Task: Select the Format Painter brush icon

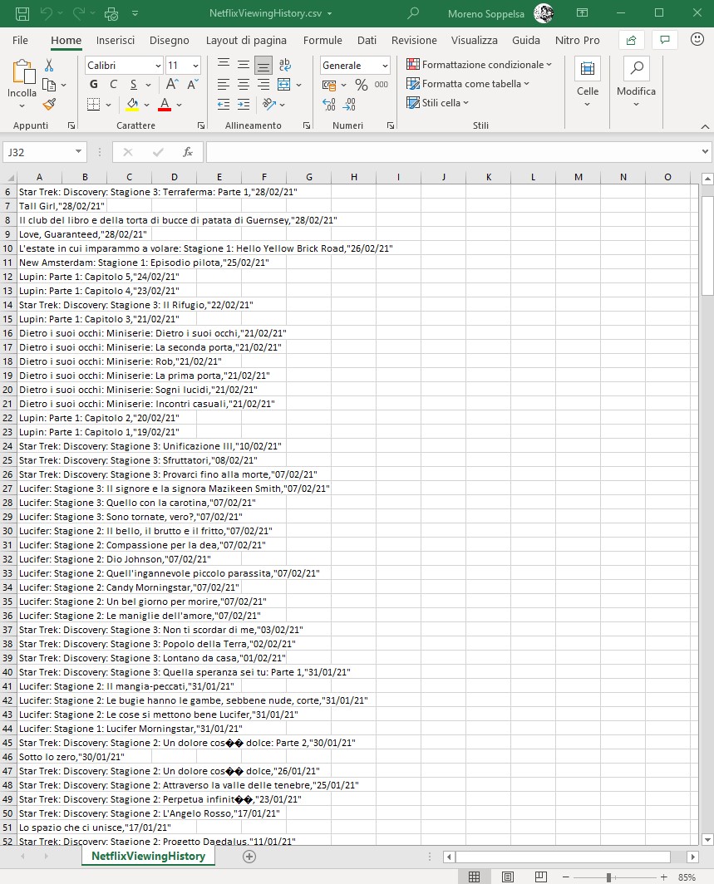Action: click(49, 104)
